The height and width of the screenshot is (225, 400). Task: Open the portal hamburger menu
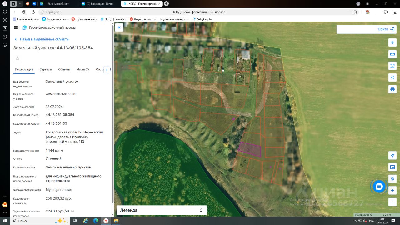coord(16,27)
